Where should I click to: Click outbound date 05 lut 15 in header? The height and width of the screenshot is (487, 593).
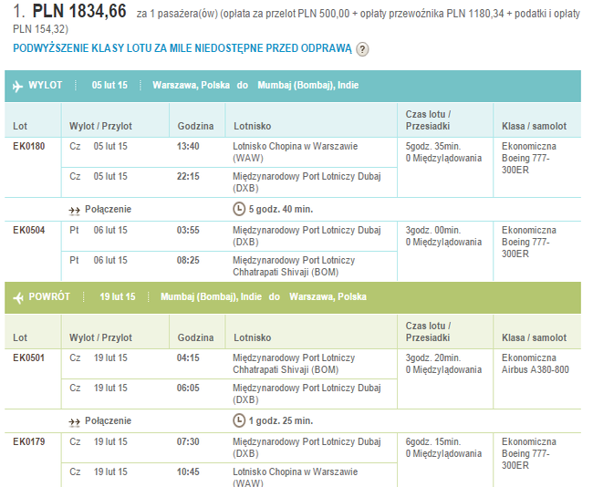[109, 85]
